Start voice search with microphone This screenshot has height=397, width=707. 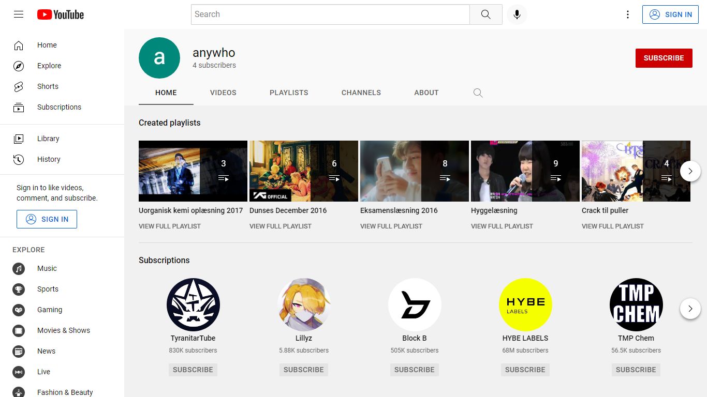[x=517, y=14]
